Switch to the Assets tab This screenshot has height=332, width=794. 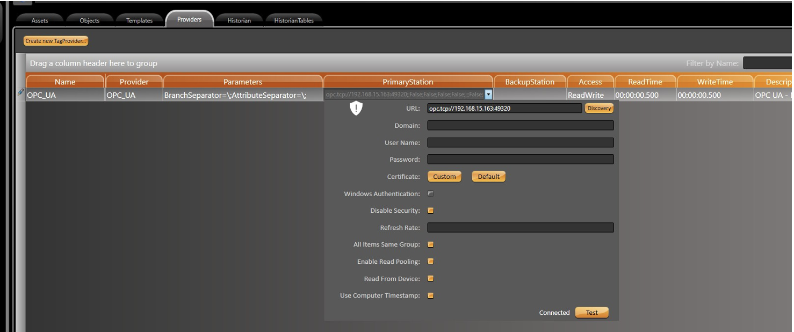click(40, 20)
